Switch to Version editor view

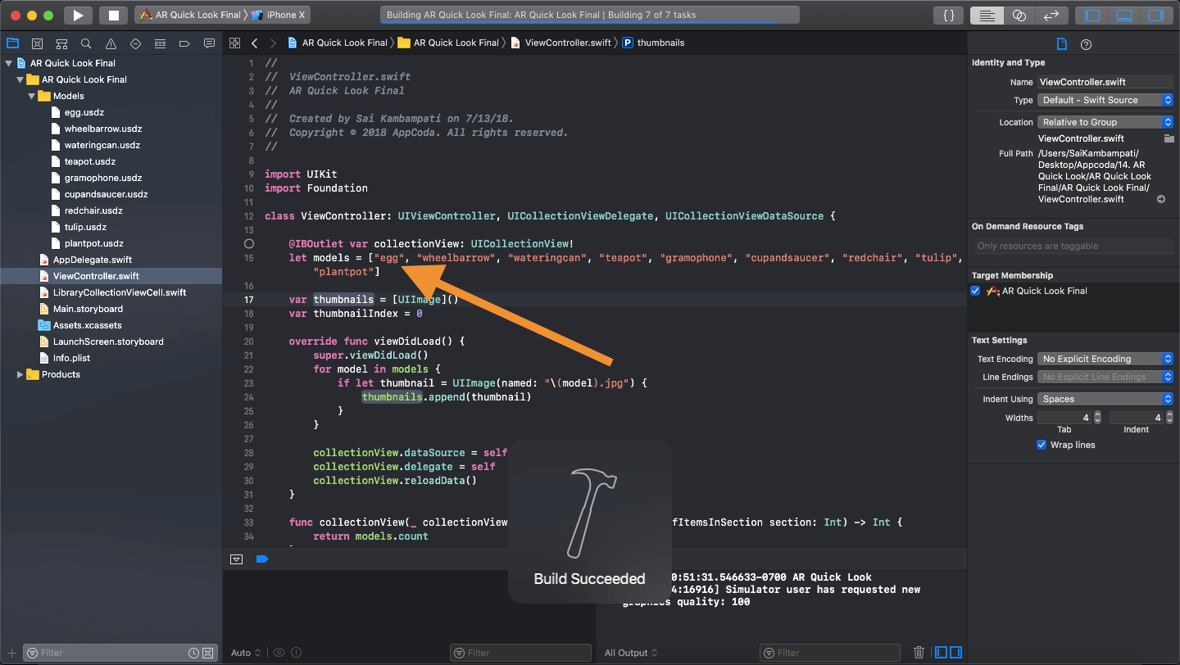(1050, 15)
